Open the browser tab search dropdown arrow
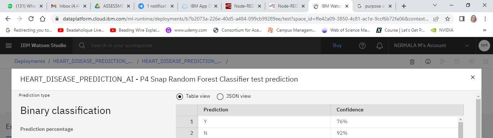 (x=435, y=6)
